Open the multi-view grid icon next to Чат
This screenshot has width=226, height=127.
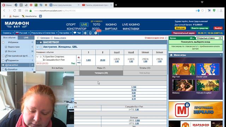point(85,33)
